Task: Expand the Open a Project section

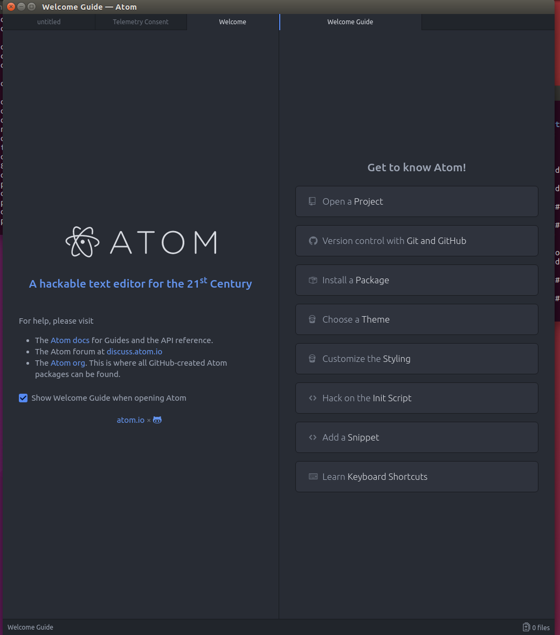Action: click(x=417, y=201)
